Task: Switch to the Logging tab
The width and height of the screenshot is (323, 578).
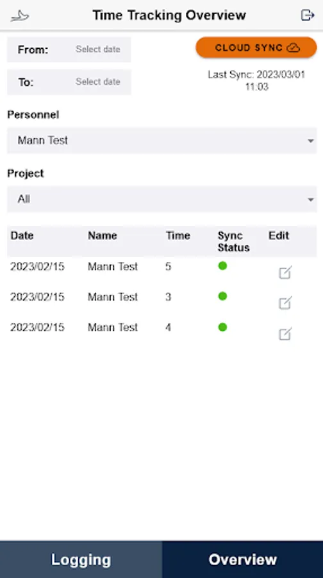Action: (x=81, y=559)
